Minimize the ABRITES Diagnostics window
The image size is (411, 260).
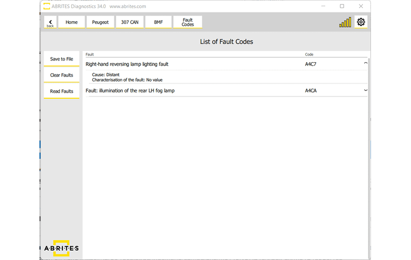pos(323,6)
